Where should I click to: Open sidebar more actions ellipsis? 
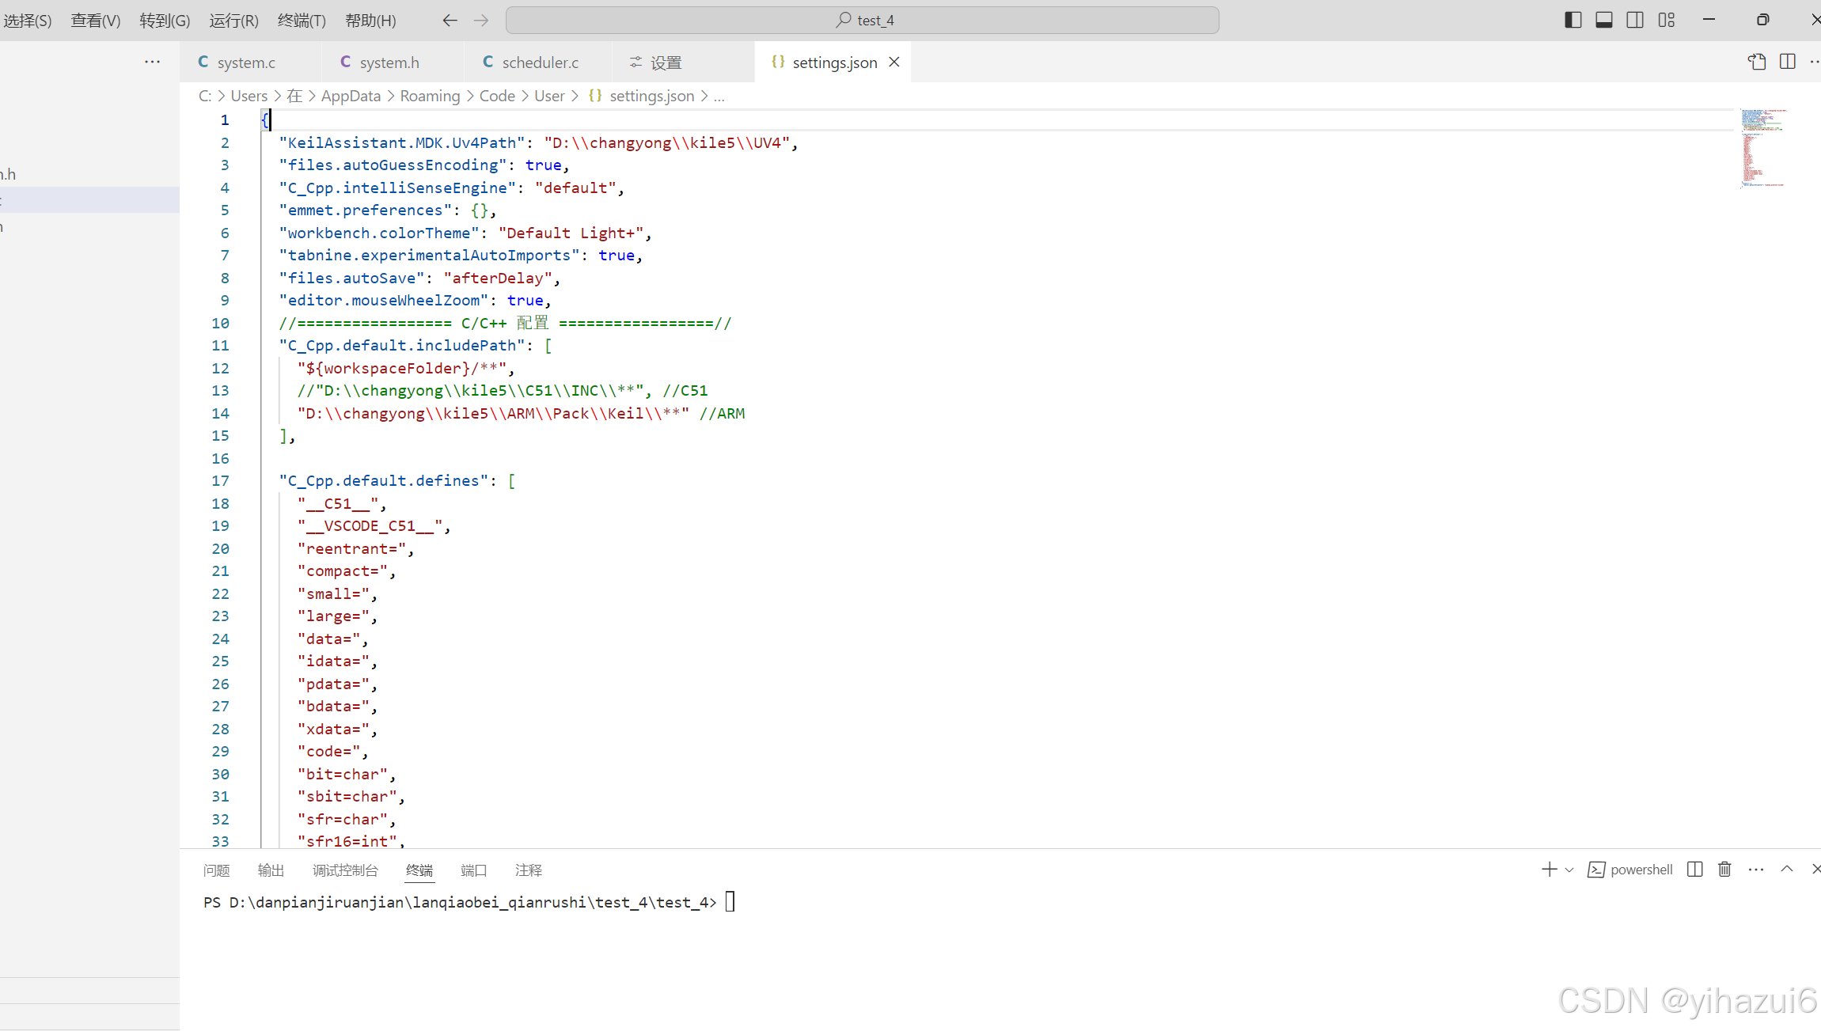tap(152, 62)
